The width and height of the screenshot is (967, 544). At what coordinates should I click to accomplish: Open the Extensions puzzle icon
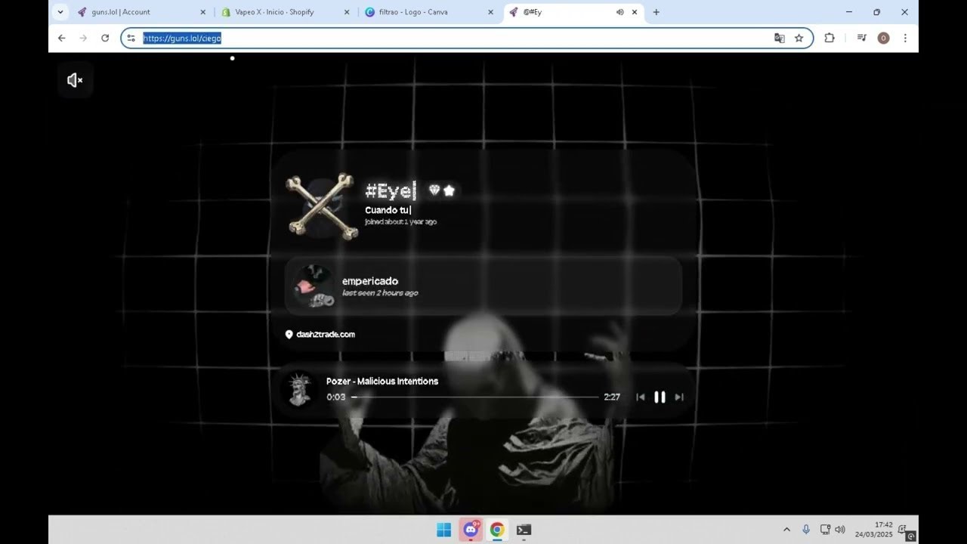(830, 38)
